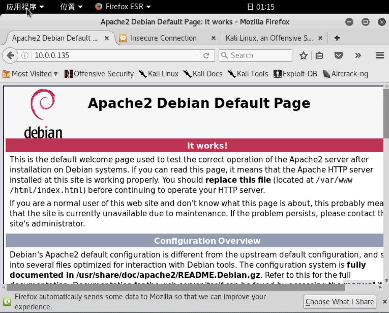Expand more toolbar tools chevron

pyautogui.click(x=358, y=55)
